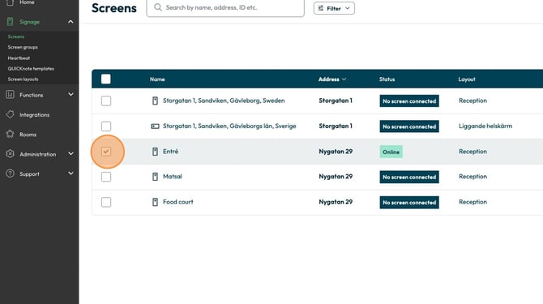
Task: Check the Storgatan 1 Sweden row checkbox
Action: click(106, 101)
